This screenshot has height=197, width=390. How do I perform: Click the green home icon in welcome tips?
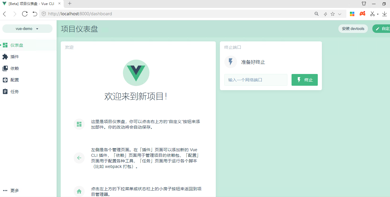(79, 191)
